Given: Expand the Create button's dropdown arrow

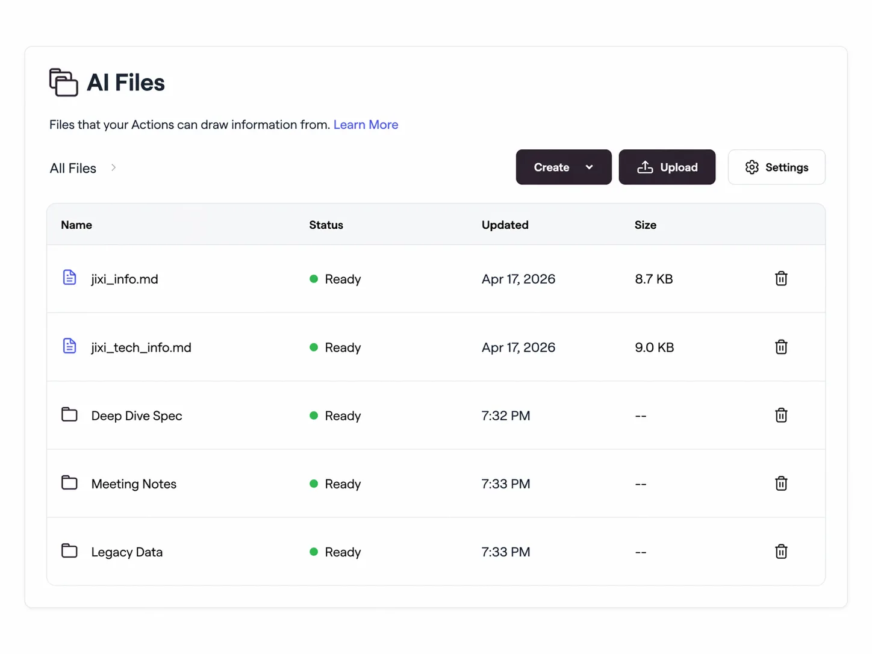Looking at the screenshot, I should pyautogui.click(x=590, y=167).
